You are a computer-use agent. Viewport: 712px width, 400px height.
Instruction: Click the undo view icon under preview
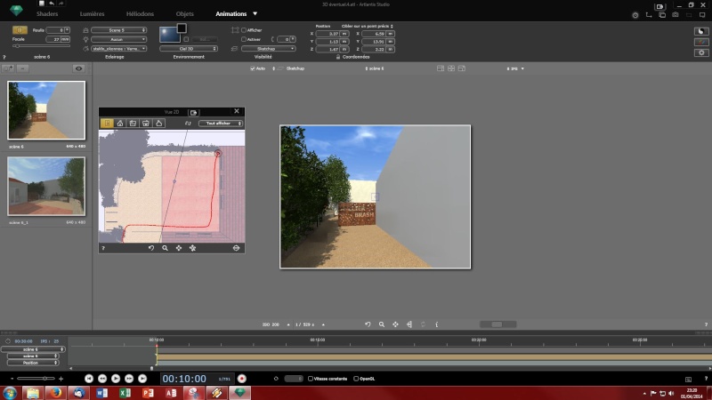click(368, 324)
